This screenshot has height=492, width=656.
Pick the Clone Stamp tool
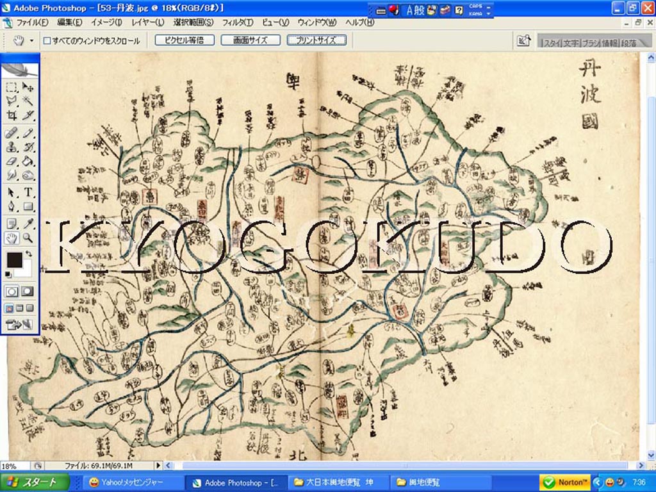click(x=12, y=147)
